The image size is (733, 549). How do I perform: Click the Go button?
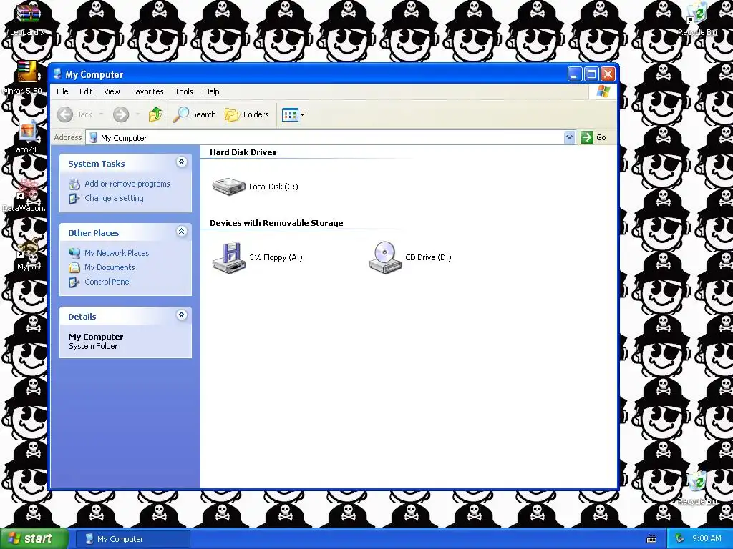(593, 137)
